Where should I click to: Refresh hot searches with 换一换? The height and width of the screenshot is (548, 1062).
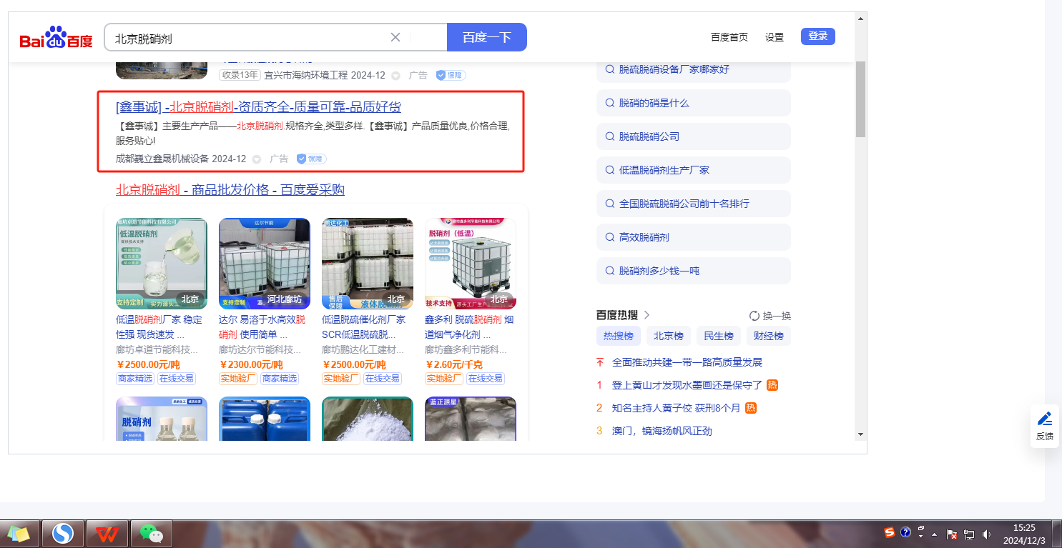coord(770,316)
